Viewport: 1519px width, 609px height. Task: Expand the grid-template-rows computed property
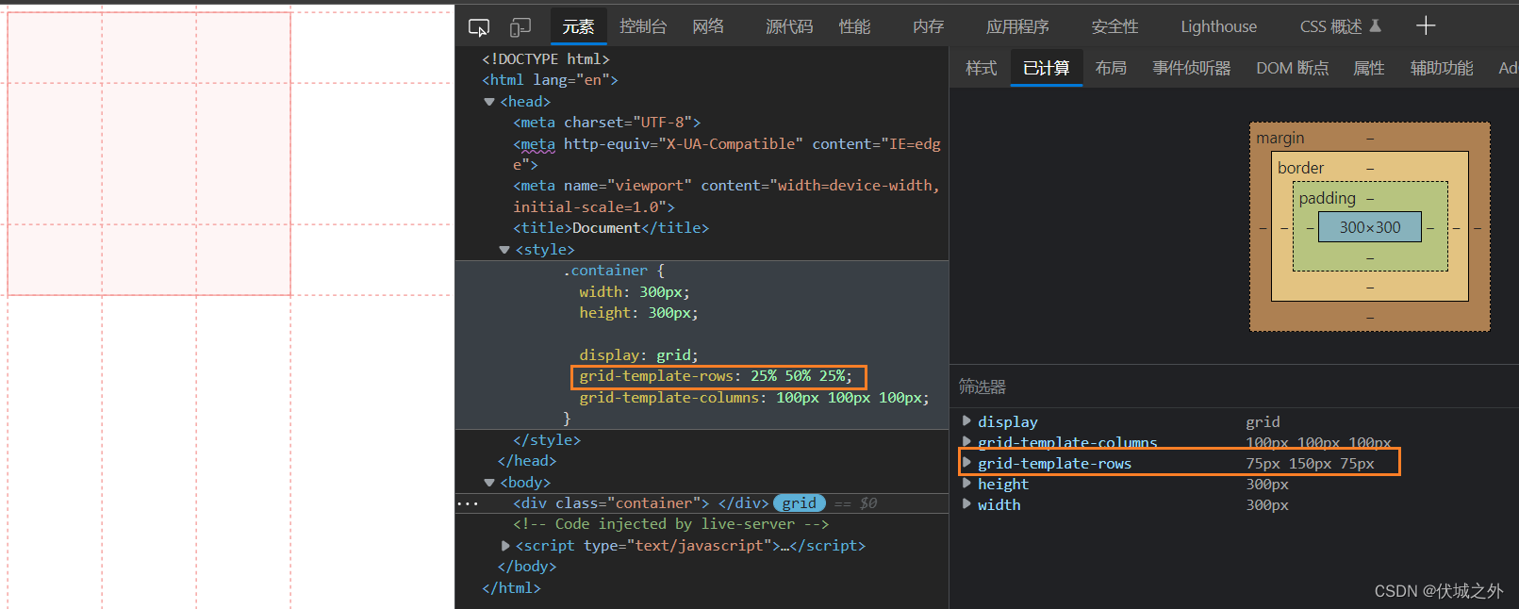pyautogui.click(x=966, y=462)
